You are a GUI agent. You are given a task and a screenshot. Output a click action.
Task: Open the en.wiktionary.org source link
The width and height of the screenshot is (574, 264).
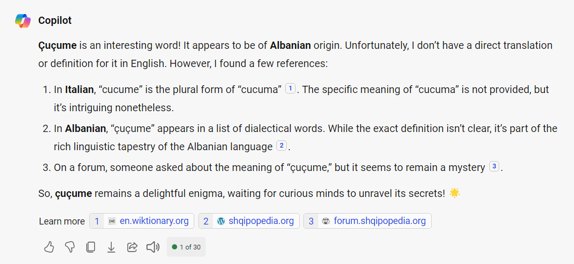(154, 221)
